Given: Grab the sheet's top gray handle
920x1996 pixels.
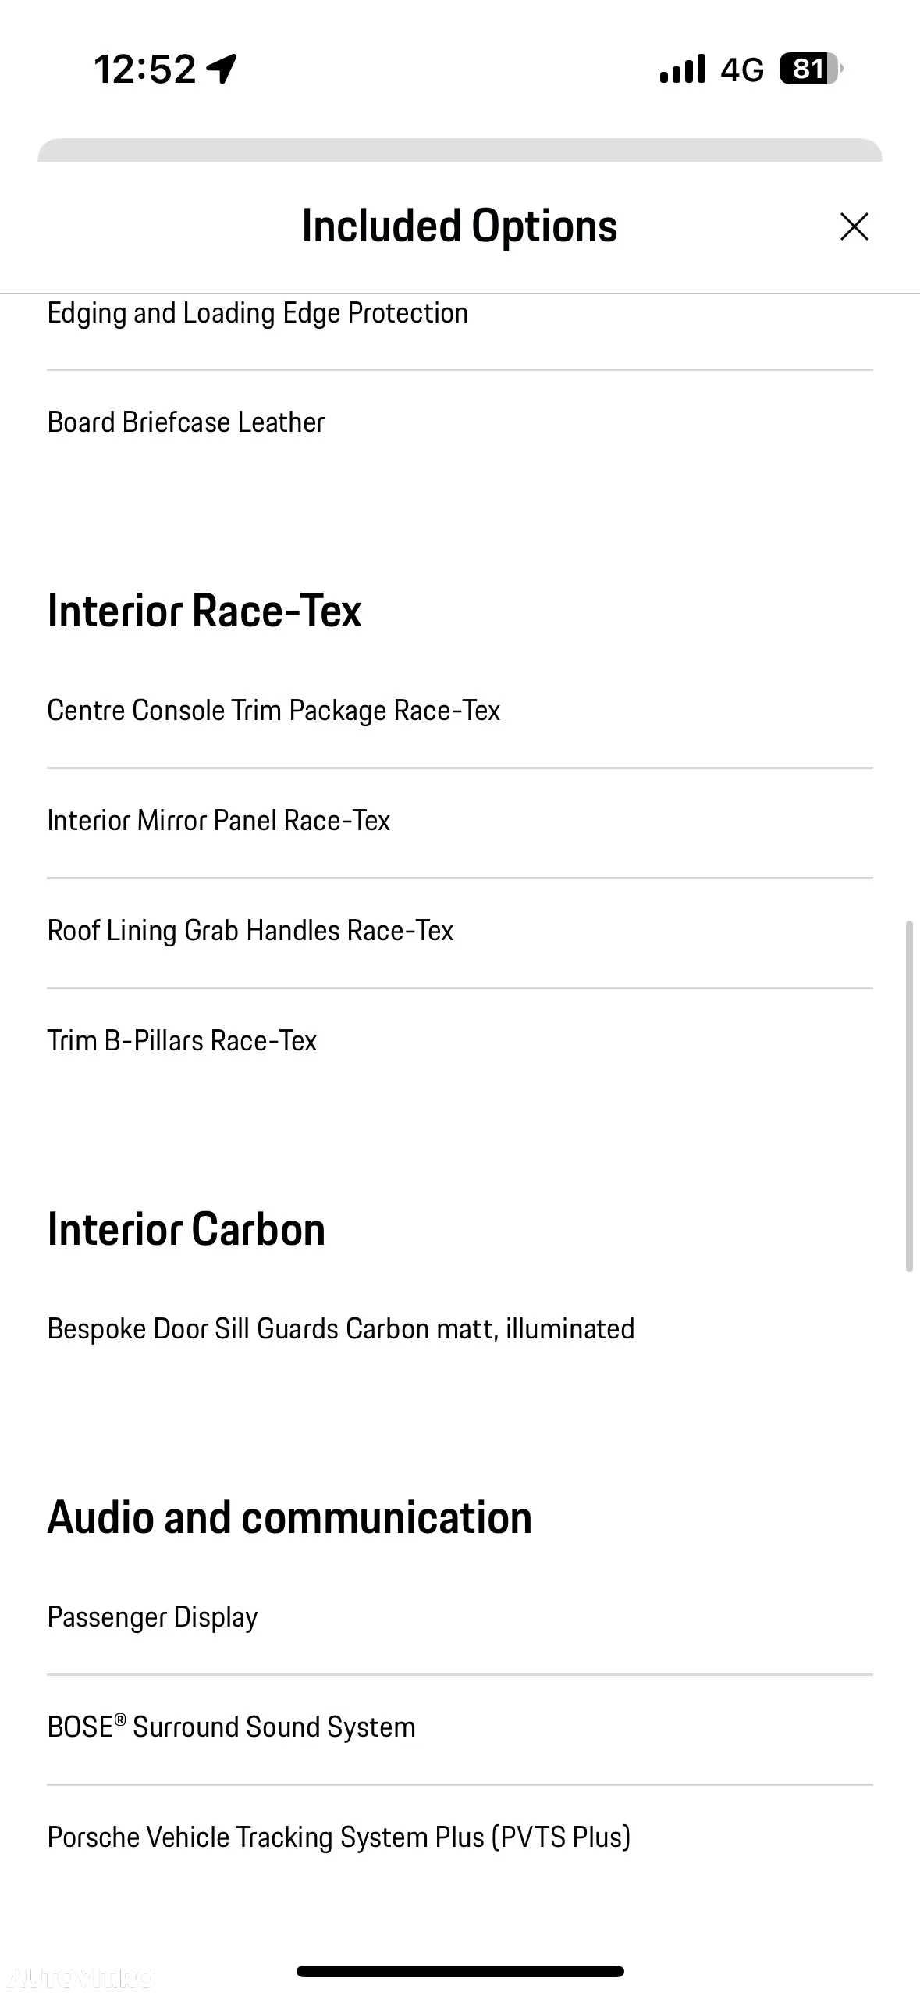Looking at the screenshot, I should pos(460,150).
